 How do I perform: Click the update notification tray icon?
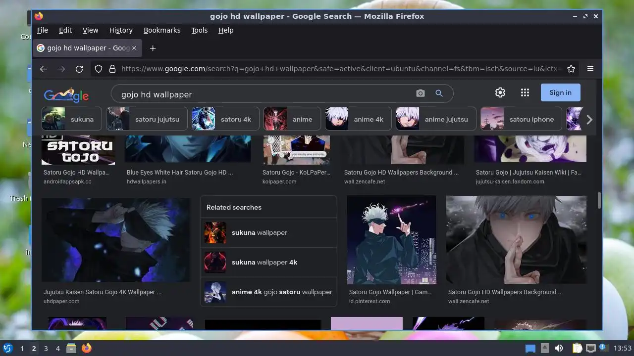point(603,348)
